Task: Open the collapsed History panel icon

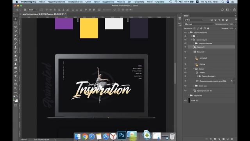Action: [180, 18]
